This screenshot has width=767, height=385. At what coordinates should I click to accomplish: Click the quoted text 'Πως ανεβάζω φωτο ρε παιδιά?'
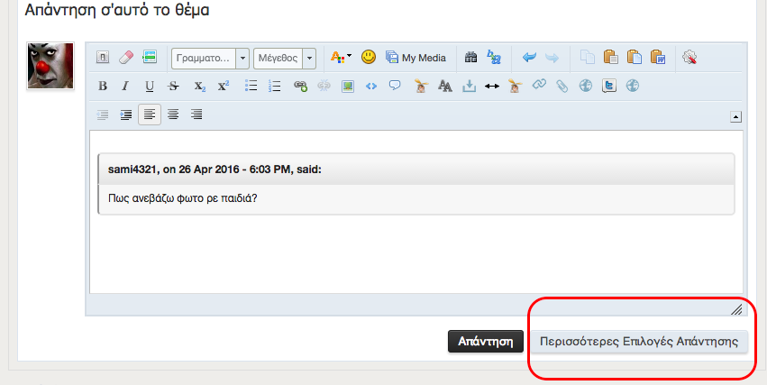(x=182, y=199)
